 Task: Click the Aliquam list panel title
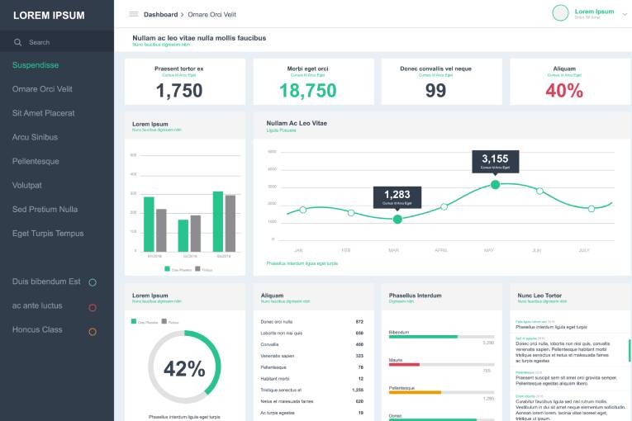click(272, 296)
